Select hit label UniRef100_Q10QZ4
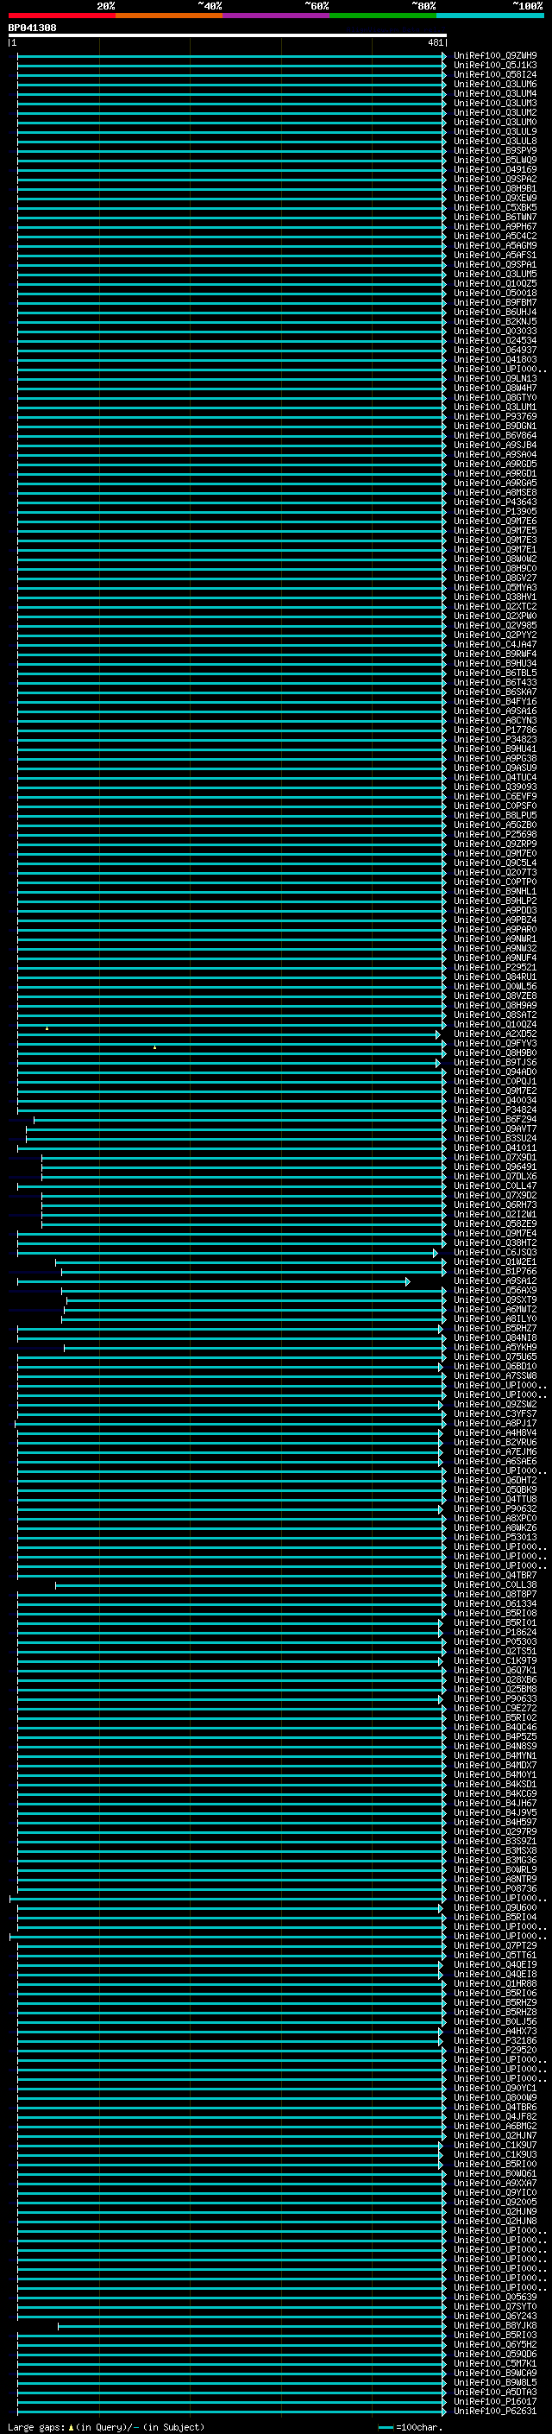The image size is (552, 2434). click(x=495, y=1024)
